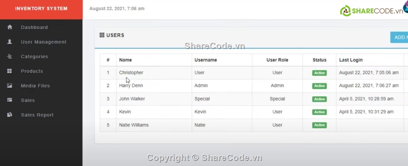Click the Products grid icon
The height and width of the screenshot is (166, 408).
click(9, 71)
